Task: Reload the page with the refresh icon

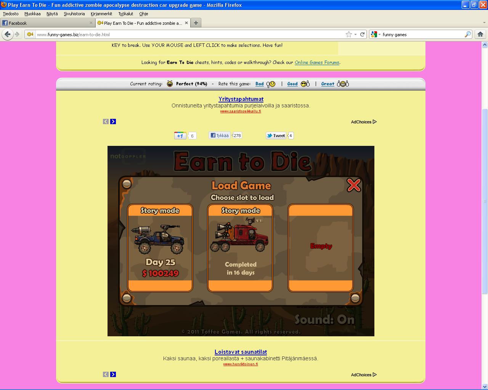Action: [362, 34]
